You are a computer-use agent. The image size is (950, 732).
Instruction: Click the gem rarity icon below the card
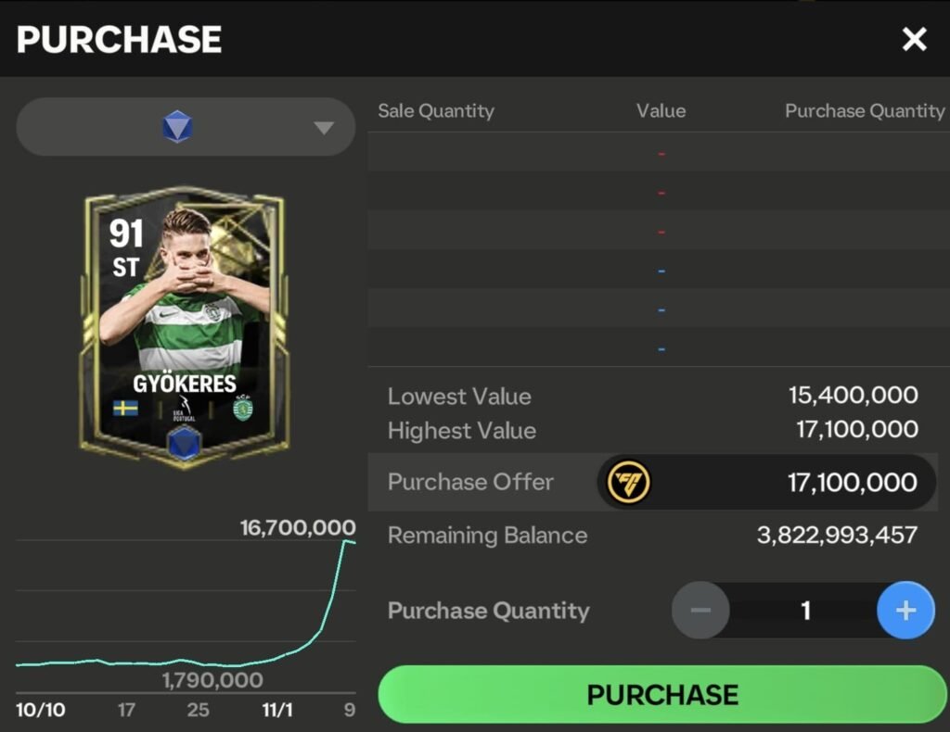click(183, 445)
